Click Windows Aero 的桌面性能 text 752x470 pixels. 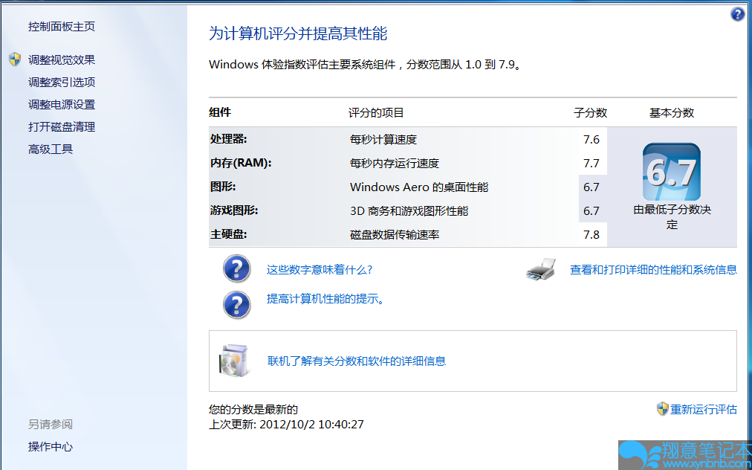point(419,187)
